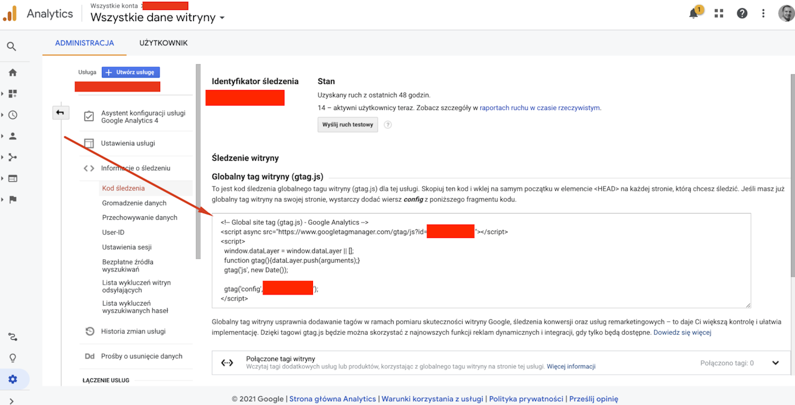
Task: Open the Home icon in left sidebar
Action: coord(12,73)
